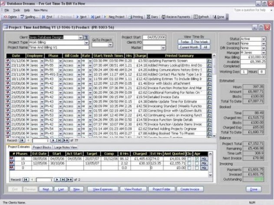Open notes icon for Updating Payments Screen row
This screenshot has width=274, height=205.
click(209, 61)
